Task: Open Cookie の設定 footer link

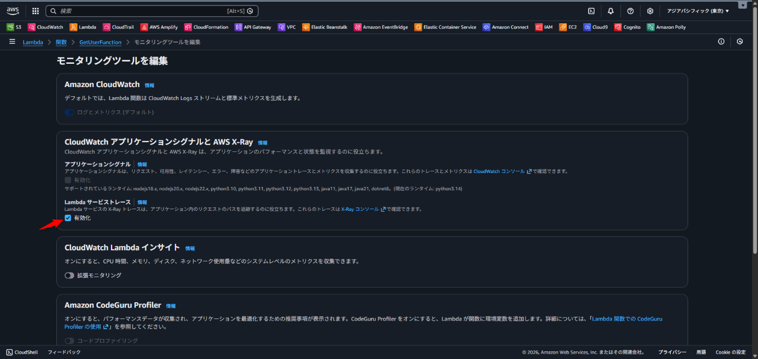Action: tap(730, 352)
